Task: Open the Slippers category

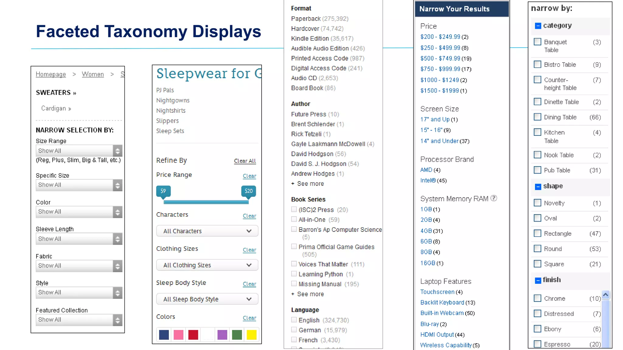Action: pyautogui.click(x=167, y=121)
